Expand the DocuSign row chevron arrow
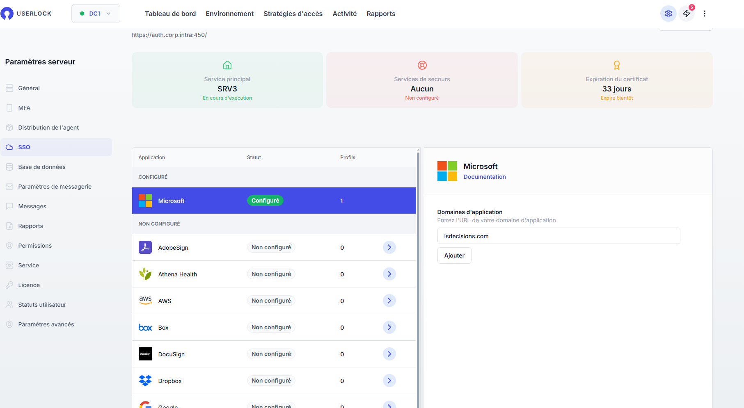Screen dimensions: 744x408 389,354
